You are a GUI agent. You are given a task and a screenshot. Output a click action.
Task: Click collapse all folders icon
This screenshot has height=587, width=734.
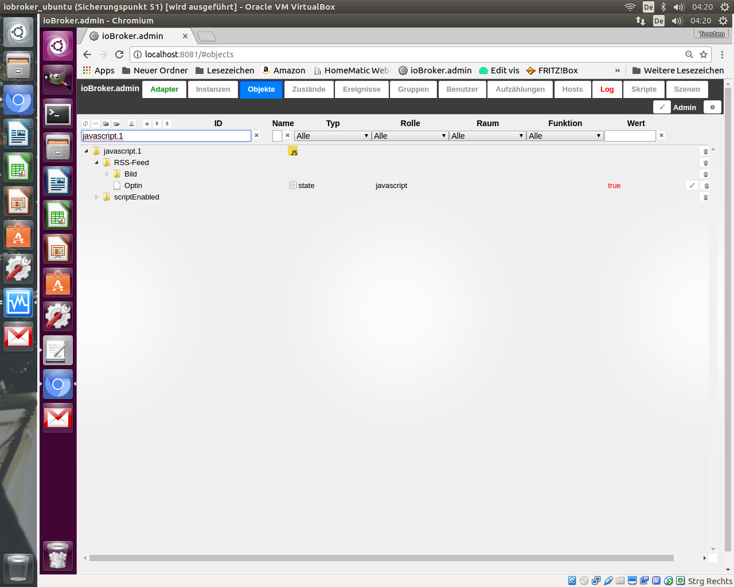[x=106, y=123]
